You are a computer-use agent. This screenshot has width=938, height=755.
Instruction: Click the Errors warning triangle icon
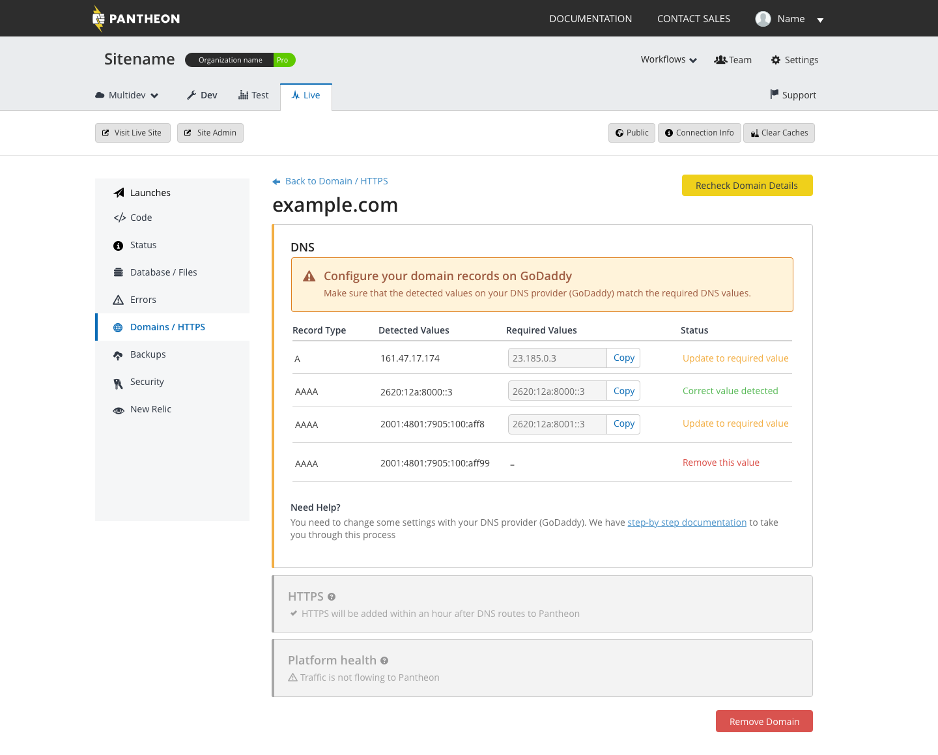point(118,300)
